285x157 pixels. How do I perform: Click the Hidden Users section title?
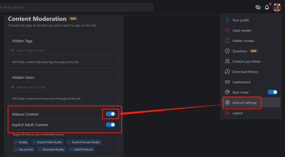pos(23,77)
